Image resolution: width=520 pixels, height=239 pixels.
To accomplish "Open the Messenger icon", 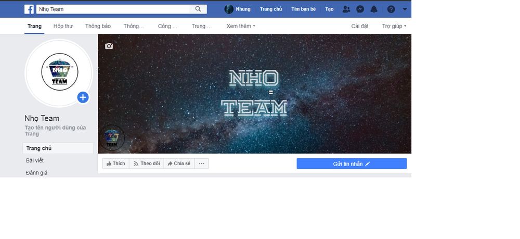I will coord(360,9).
